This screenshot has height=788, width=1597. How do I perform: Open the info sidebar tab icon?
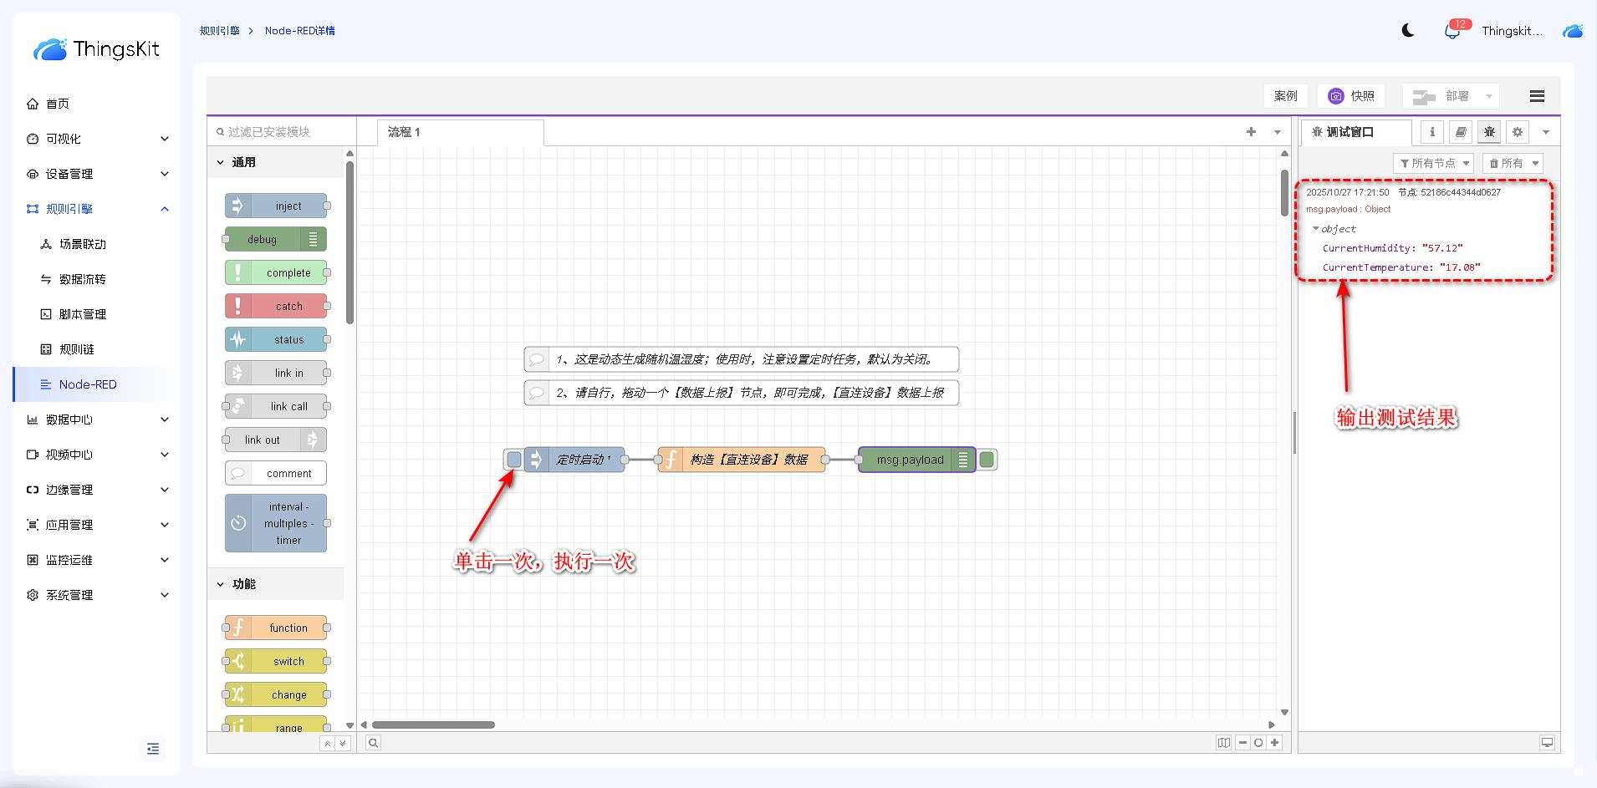[1432, 132]
